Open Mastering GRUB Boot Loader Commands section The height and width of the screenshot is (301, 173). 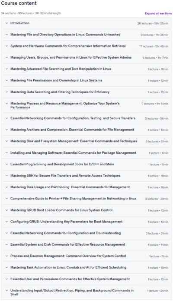pos(61,210)
